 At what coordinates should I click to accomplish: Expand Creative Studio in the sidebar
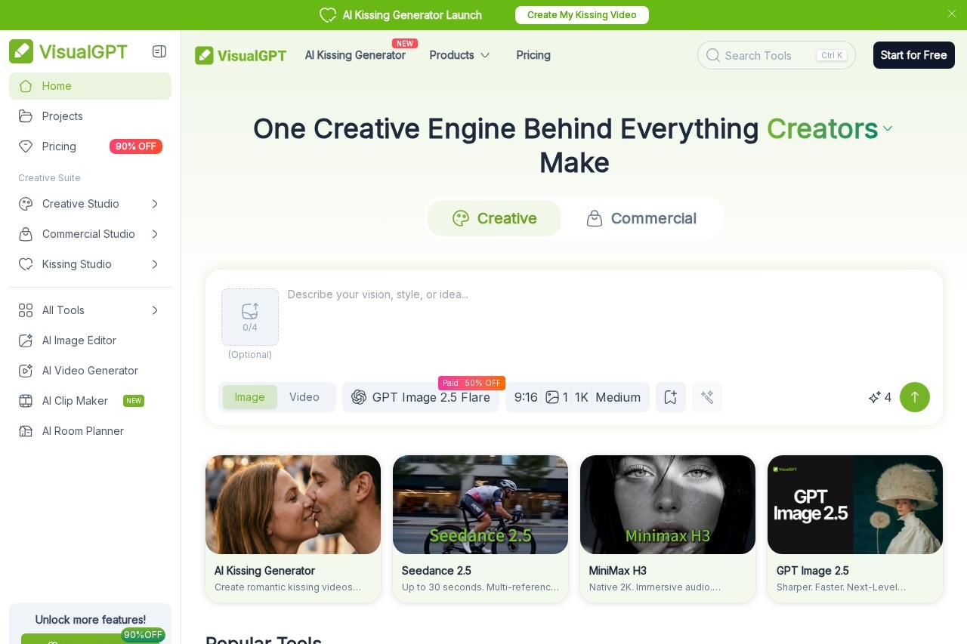point(90,204)
